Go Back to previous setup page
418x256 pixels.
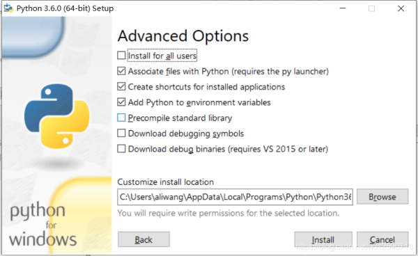point(144,239)
